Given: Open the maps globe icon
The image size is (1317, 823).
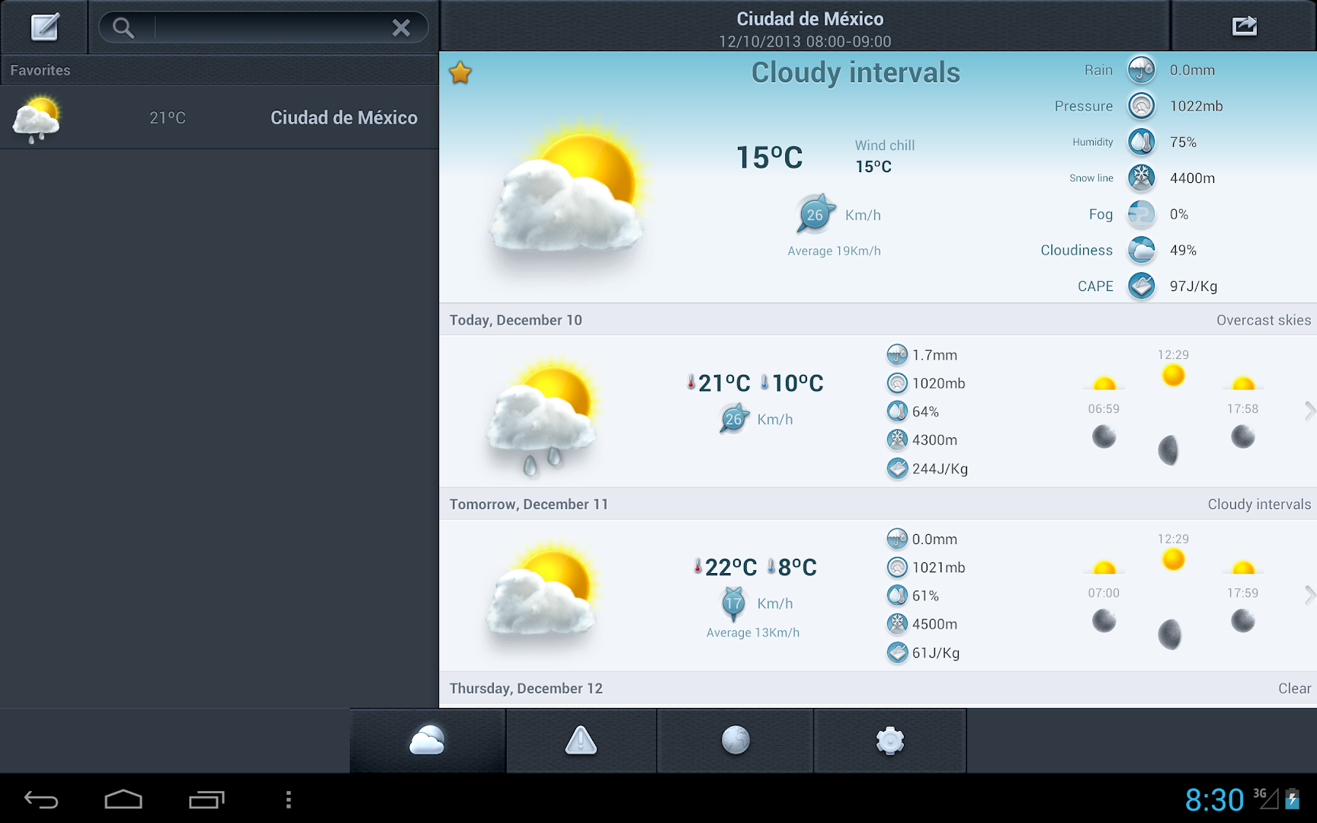Looking at the screenshot, I should 734,740.
